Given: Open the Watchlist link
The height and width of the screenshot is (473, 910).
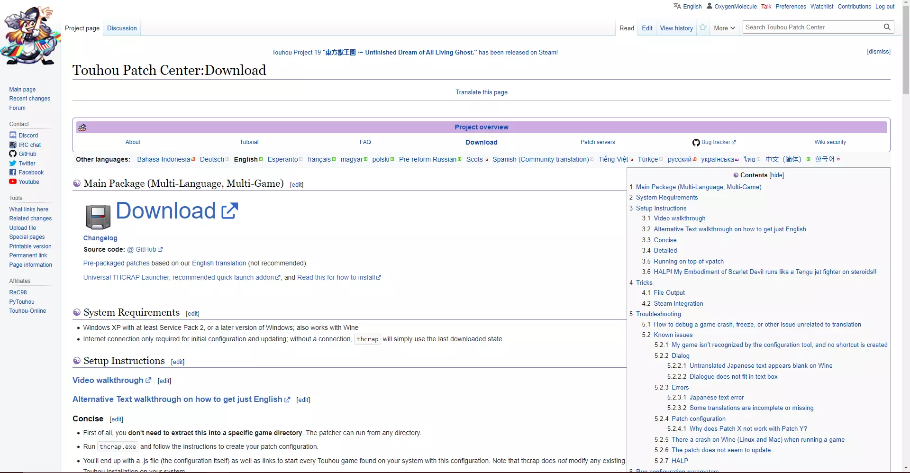Looking at the screenshot, I should (821, 7).
